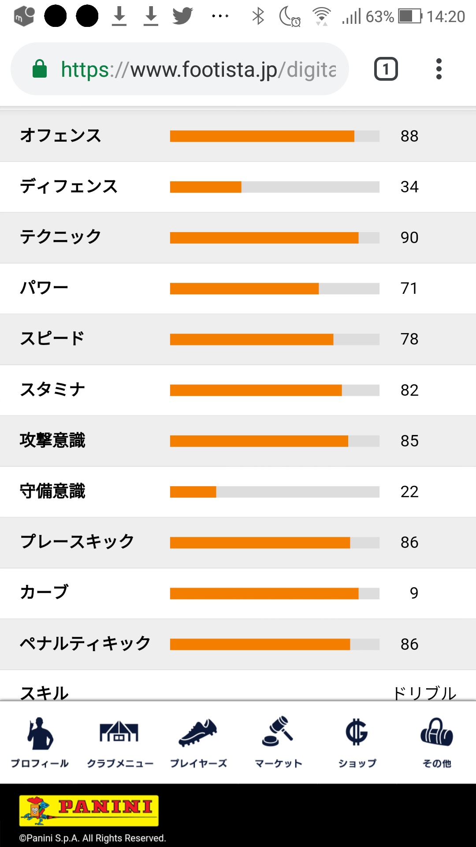This screenshot has width=476, height=847.
Task: Tap the カーブ stat row
Action: tap(238, 594)
